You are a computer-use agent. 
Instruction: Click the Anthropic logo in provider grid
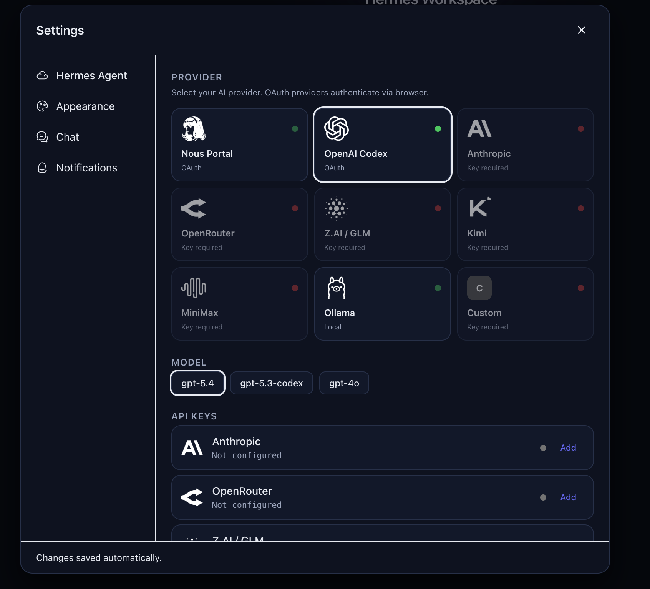coord(479,129)
